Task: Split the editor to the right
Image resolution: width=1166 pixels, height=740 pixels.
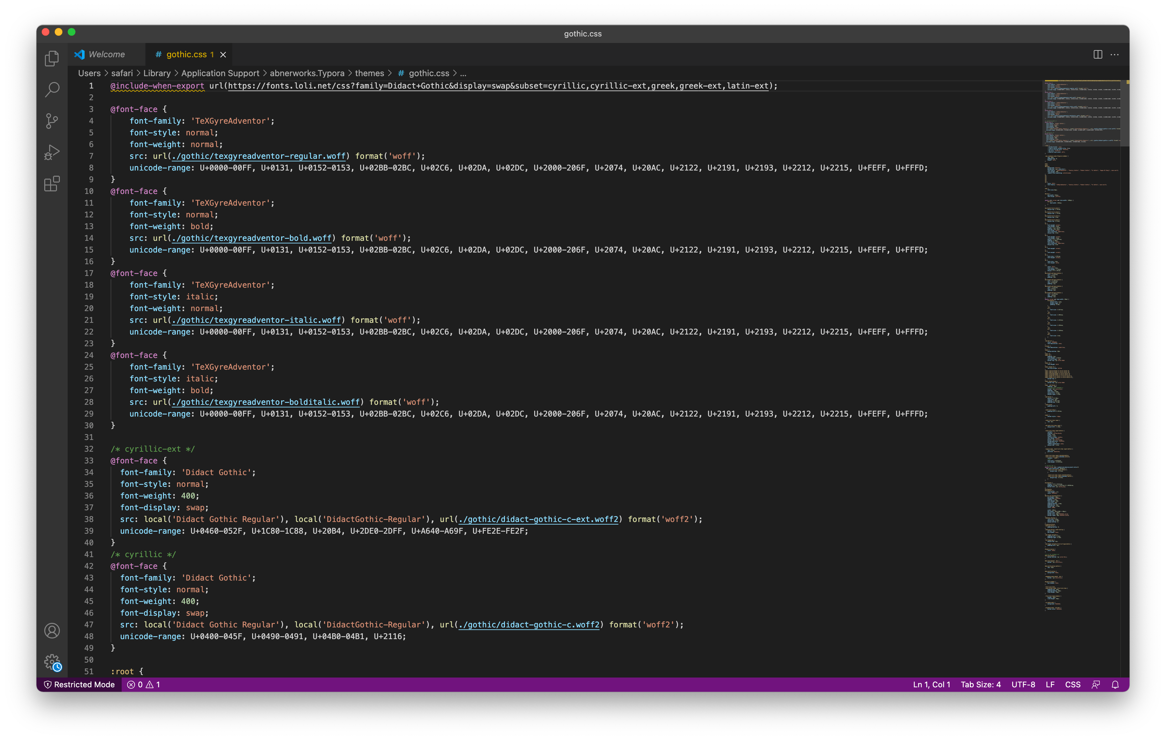Action: click(1098, 55)
